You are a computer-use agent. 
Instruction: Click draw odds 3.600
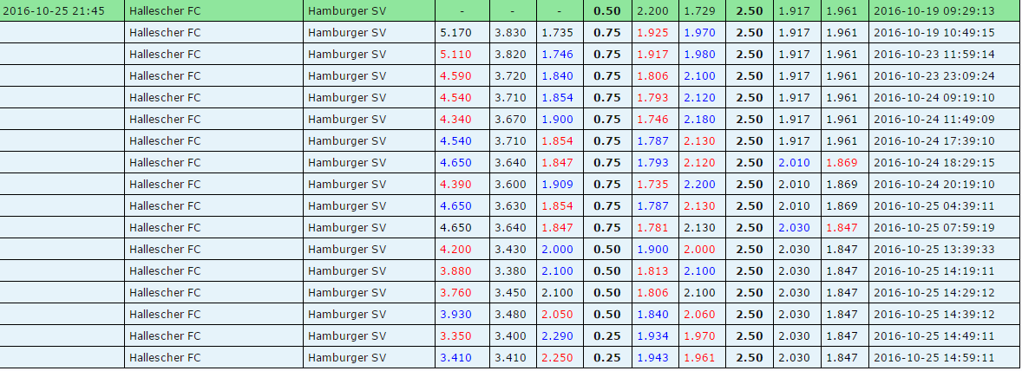click(510, 184)
